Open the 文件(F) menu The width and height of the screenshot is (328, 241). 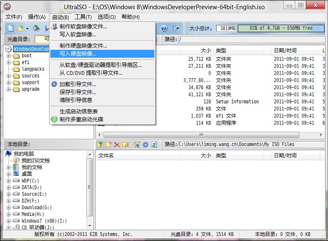point(13,17)
